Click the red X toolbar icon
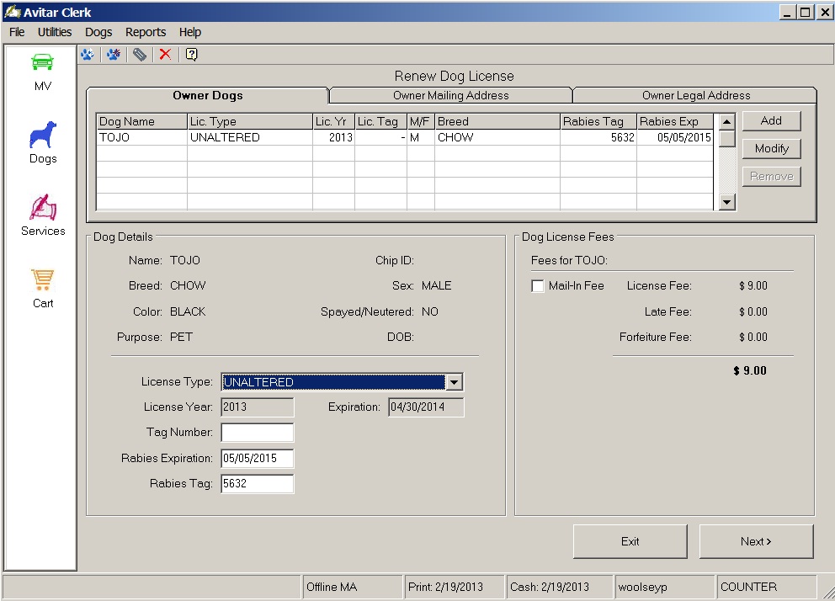The image size is (835, 601). coord(165,55)
